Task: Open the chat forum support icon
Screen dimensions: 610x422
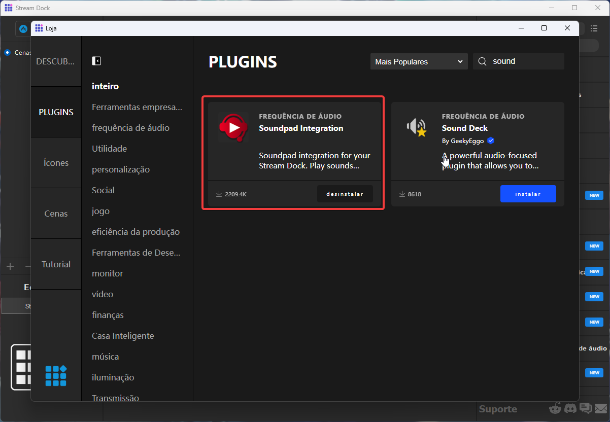Action: (586, 408)
